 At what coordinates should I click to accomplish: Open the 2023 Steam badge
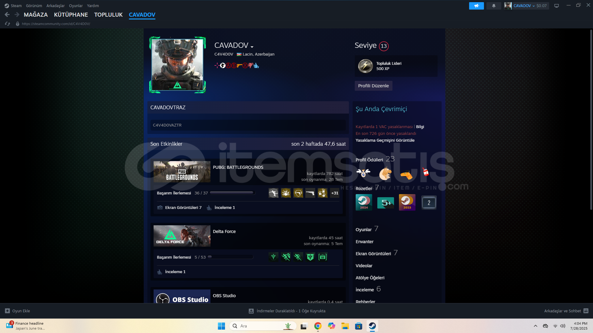407,202
